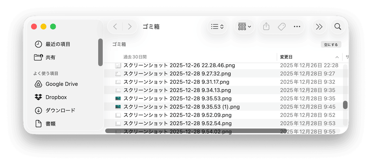Open the list view options dropdown
Screen dimensions: 372x165
click(x=218, y=27)
